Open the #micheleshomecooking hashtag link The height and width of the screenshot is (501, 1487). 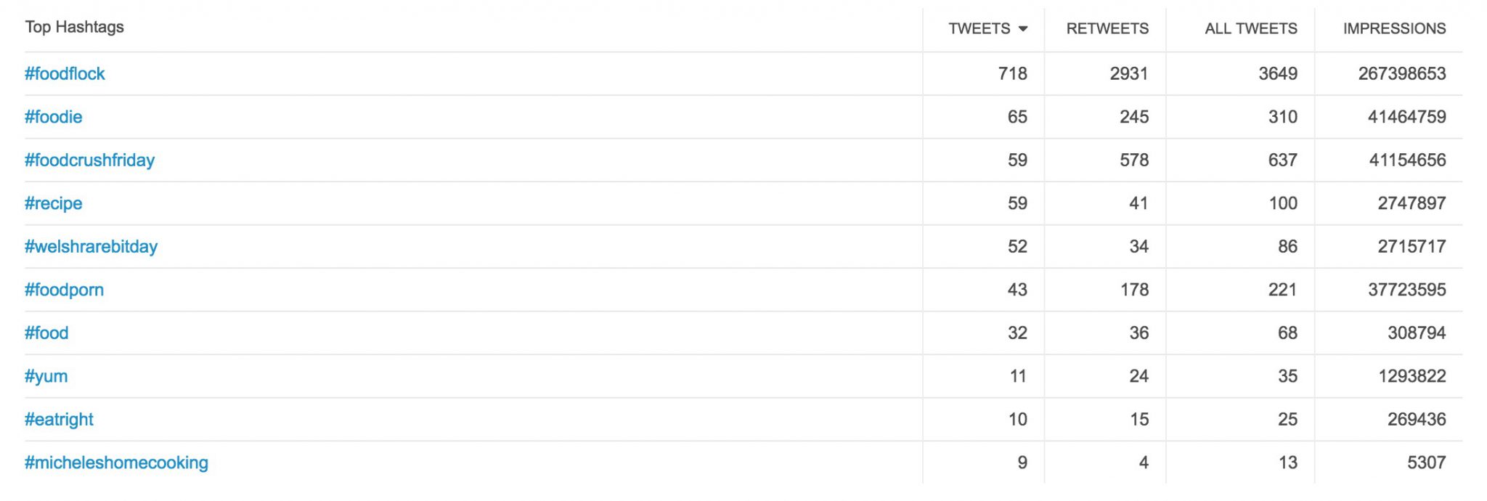click(x=116, y=463)
